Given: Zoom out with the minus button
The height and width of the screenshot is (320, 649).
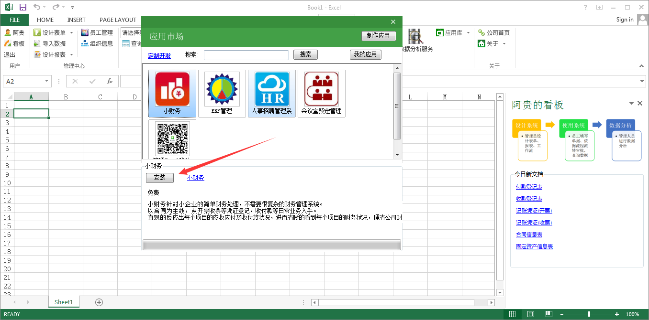Looking at the screenshot, I should click(562, 314).
